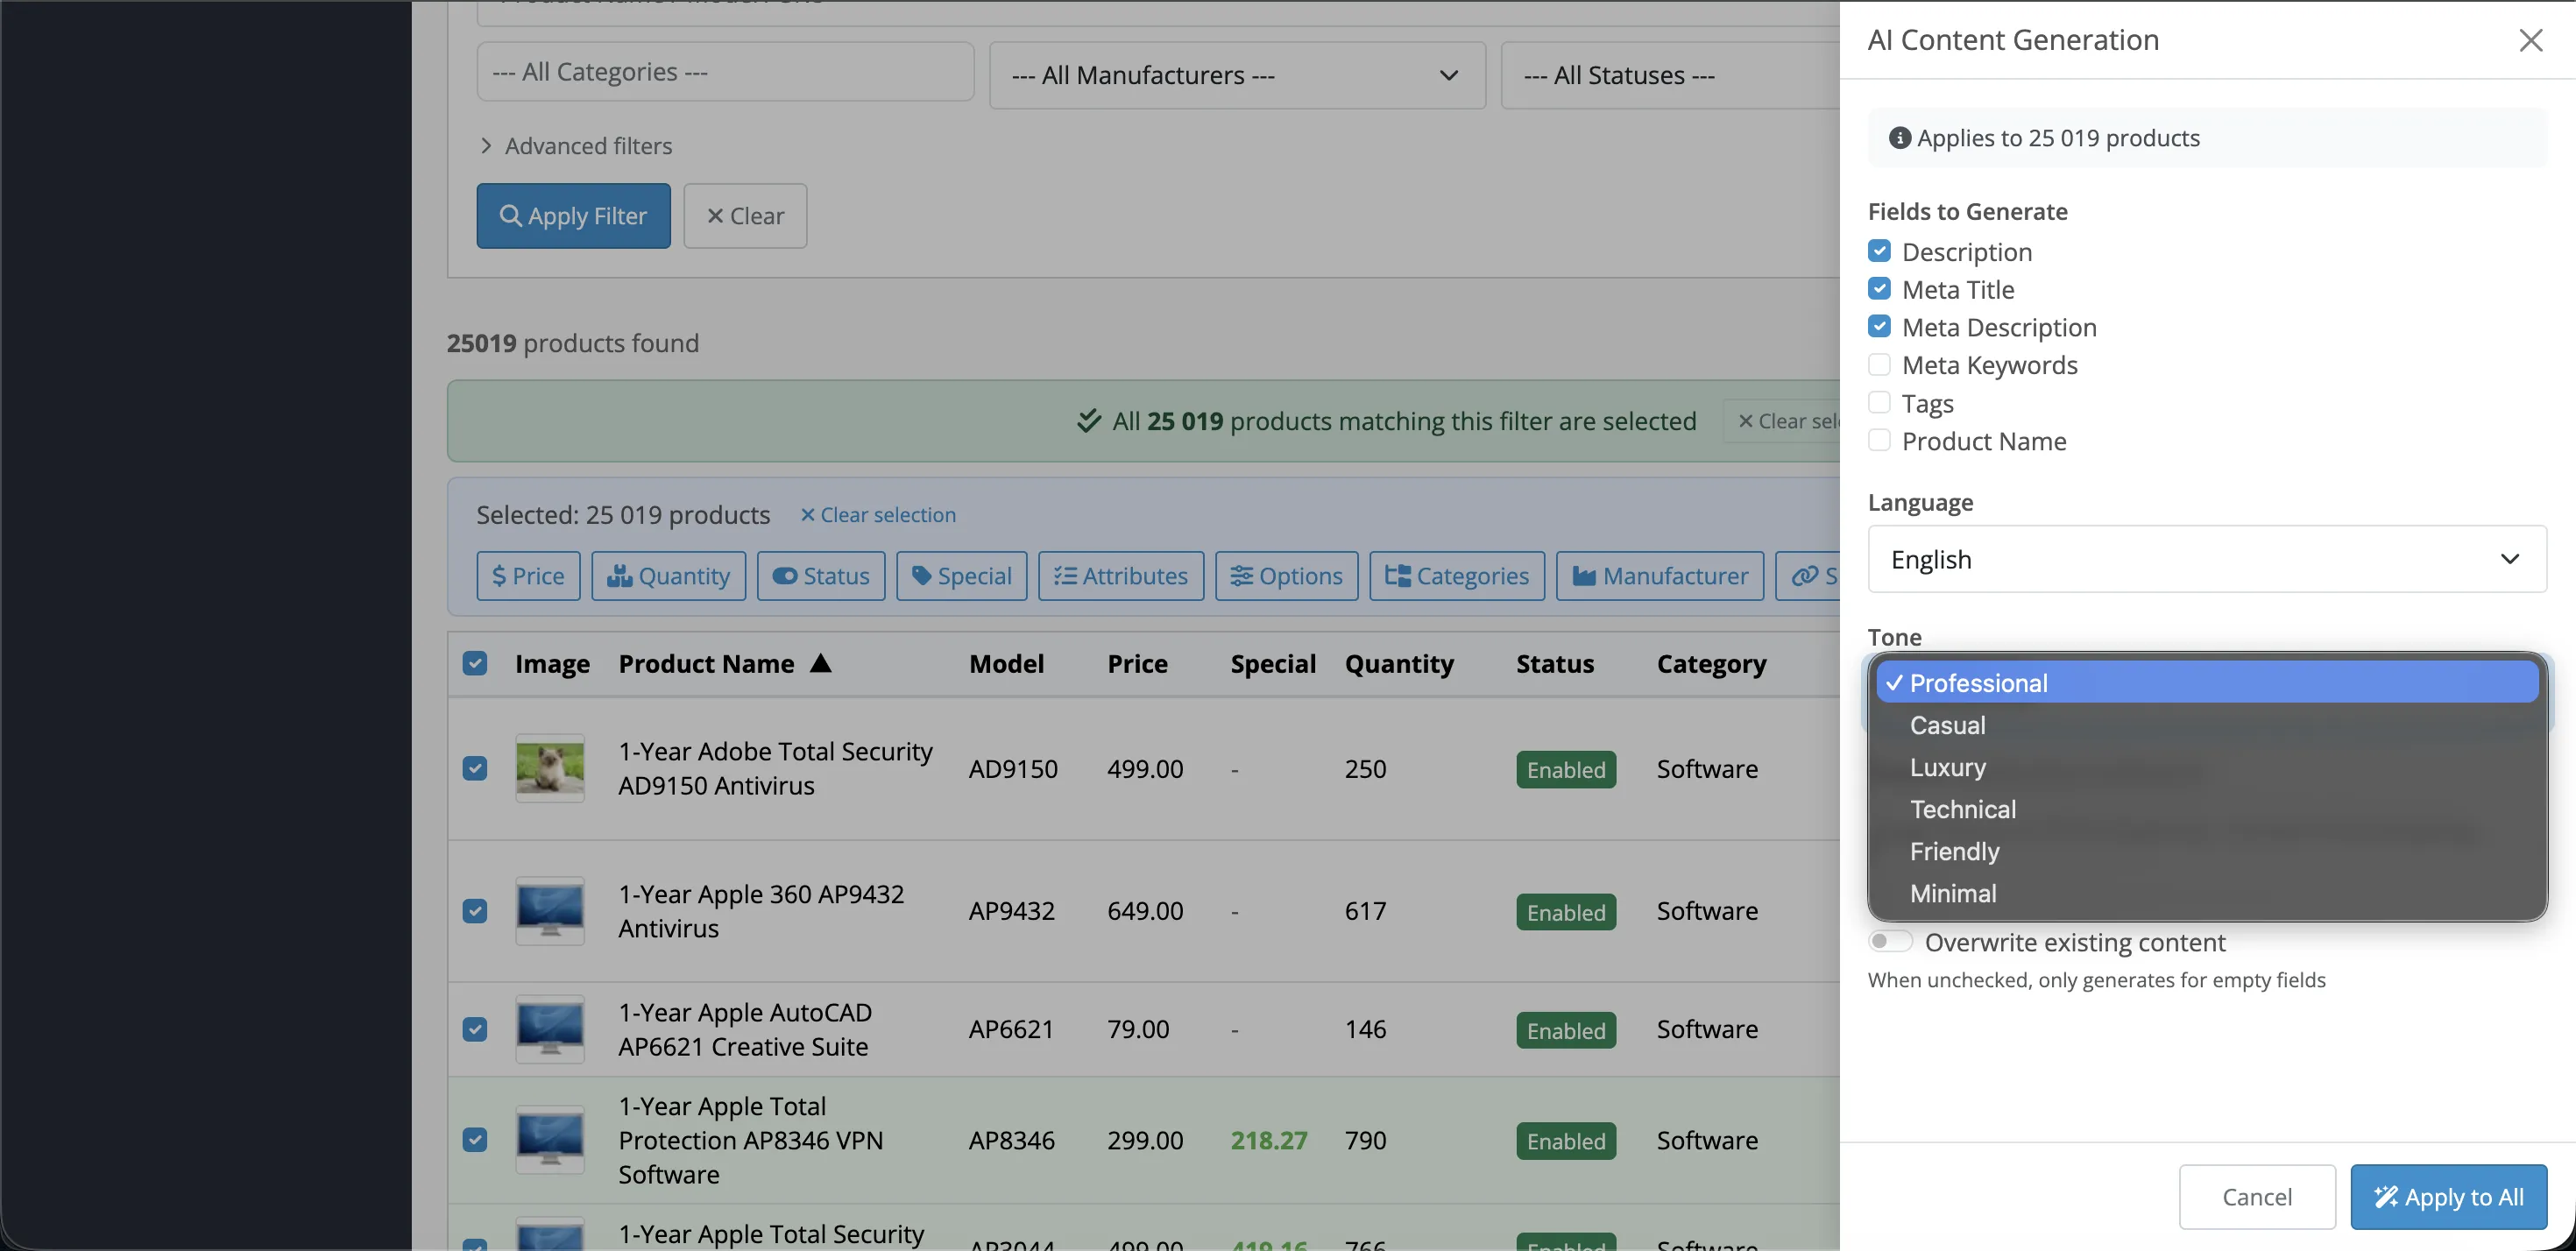
Task: Click the model cell AP6621
Action: 1011,1029
